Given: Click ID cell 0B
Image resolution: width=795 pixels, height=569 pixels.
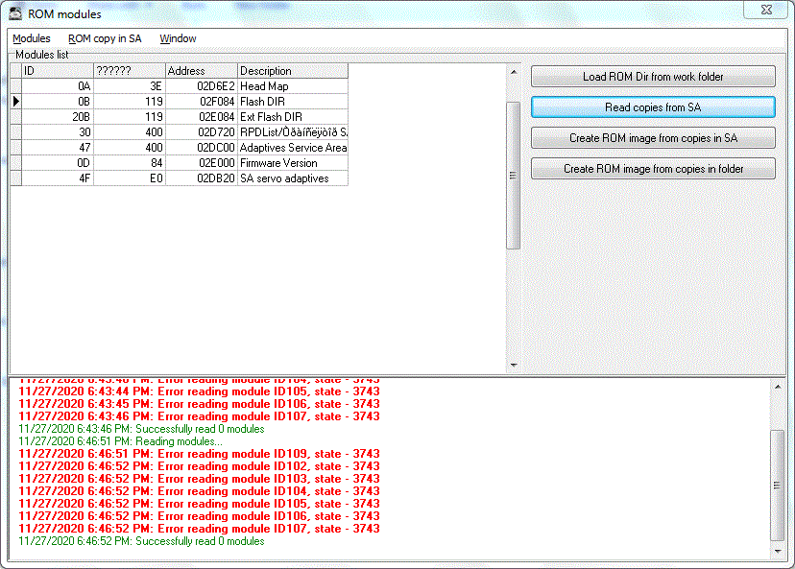Looking at the screenshot, I should [58, 102].
